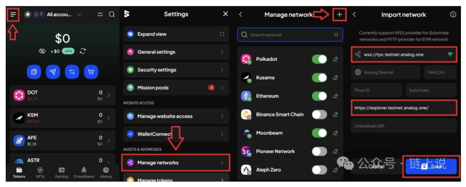Screen dimensions: 466x187
Task: Tap the blue send paper-plane icon
Action: tap(53, 72)
